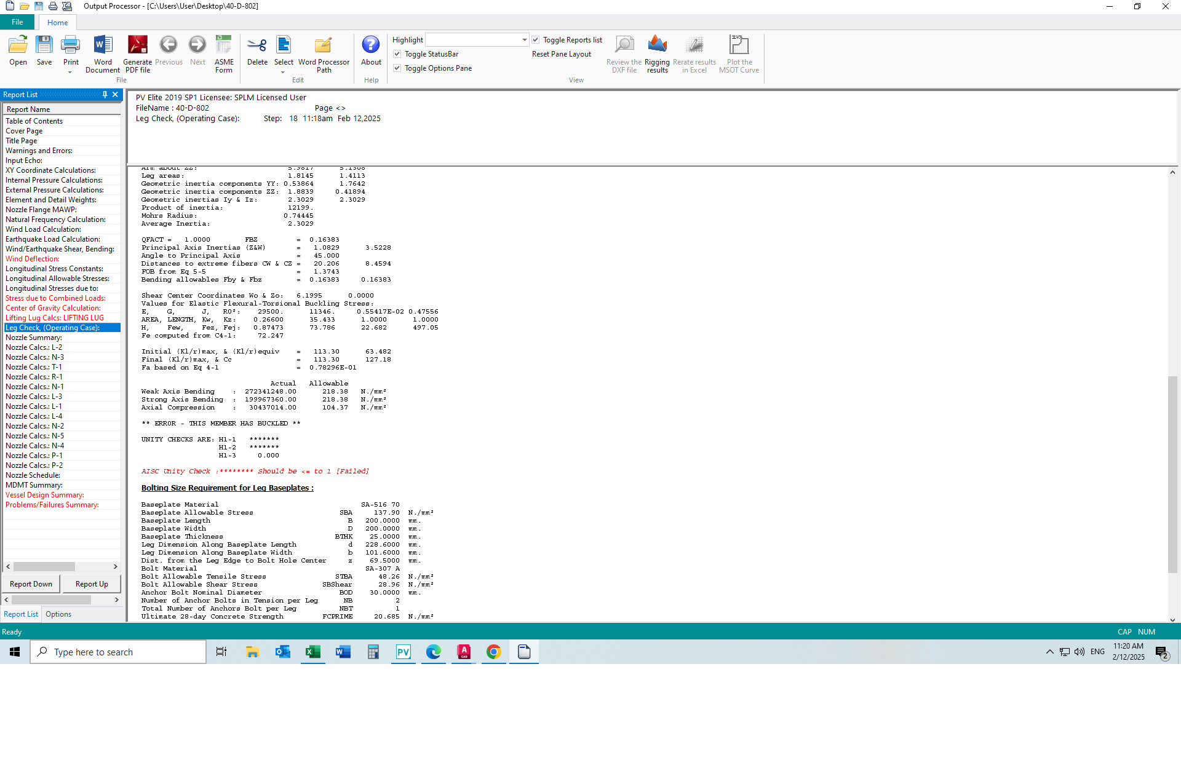
Task: Open Excel from the taskbar
Action: point(312,652)
